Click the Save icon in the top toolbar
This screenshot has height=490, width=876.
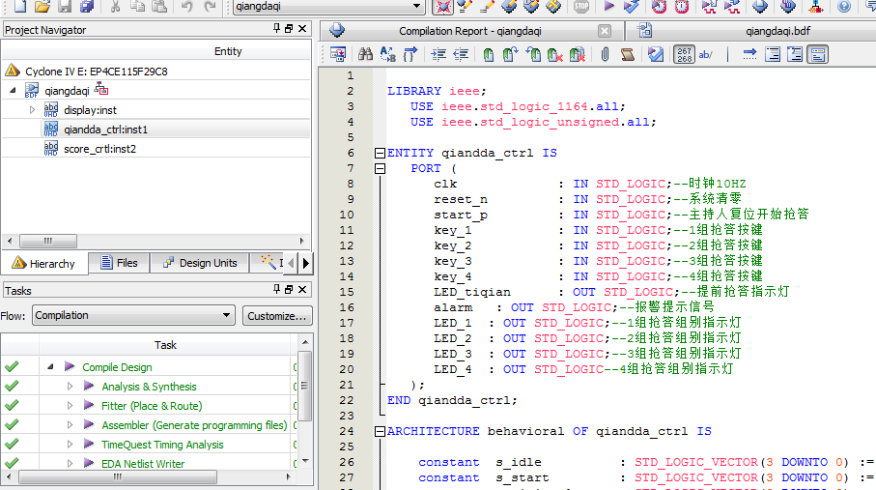pyautogui.click(x=66, y=6)
